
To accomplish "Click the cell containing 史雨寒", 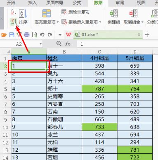I will (64, 96).
